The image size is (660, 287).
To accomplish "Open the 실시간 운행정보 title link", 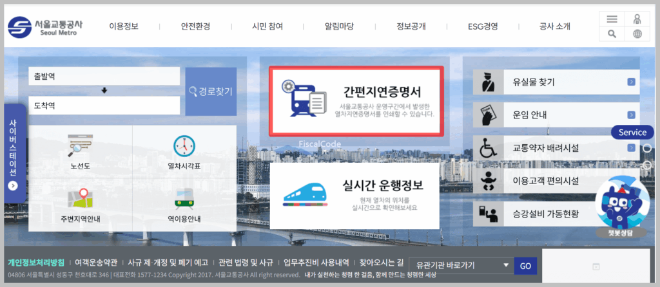I will (x=383, y=184).
